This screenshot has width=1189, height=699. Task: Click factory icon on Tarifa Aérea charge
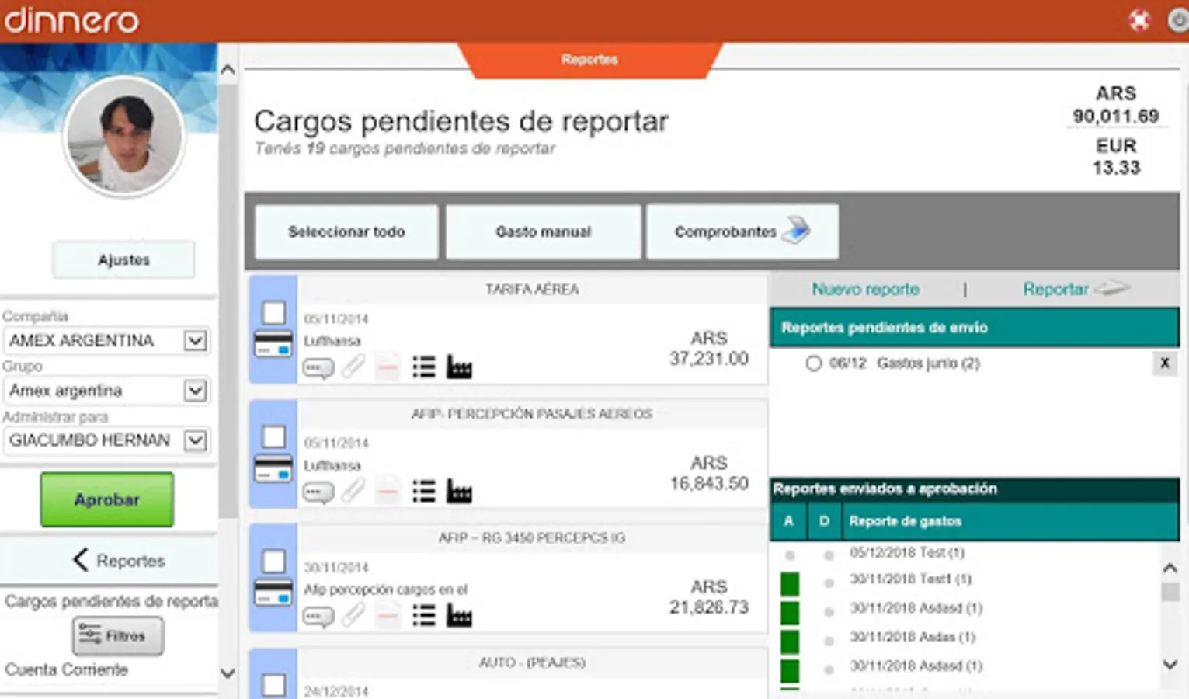(459, 367)
